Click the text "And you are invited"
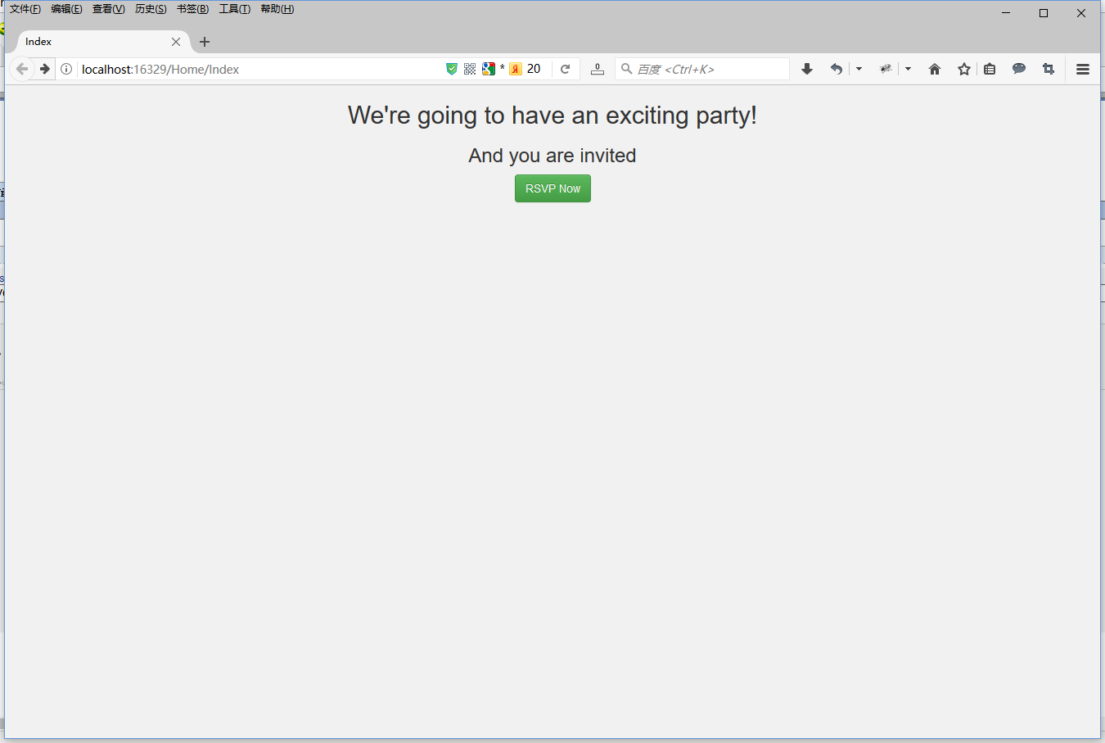 click(552, 156)
